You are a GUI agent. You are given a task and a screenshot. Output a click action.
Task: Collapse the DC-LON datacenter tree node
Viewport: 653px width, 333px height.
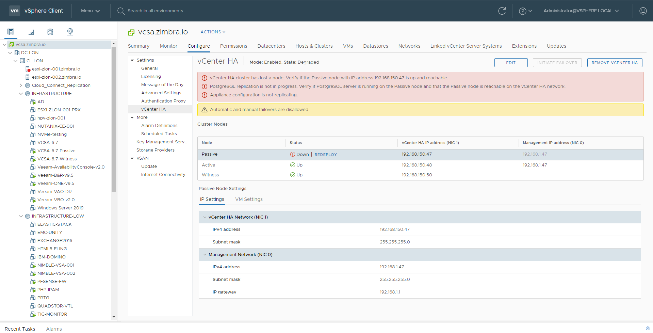pyautogui.click(x=10, y=53)
